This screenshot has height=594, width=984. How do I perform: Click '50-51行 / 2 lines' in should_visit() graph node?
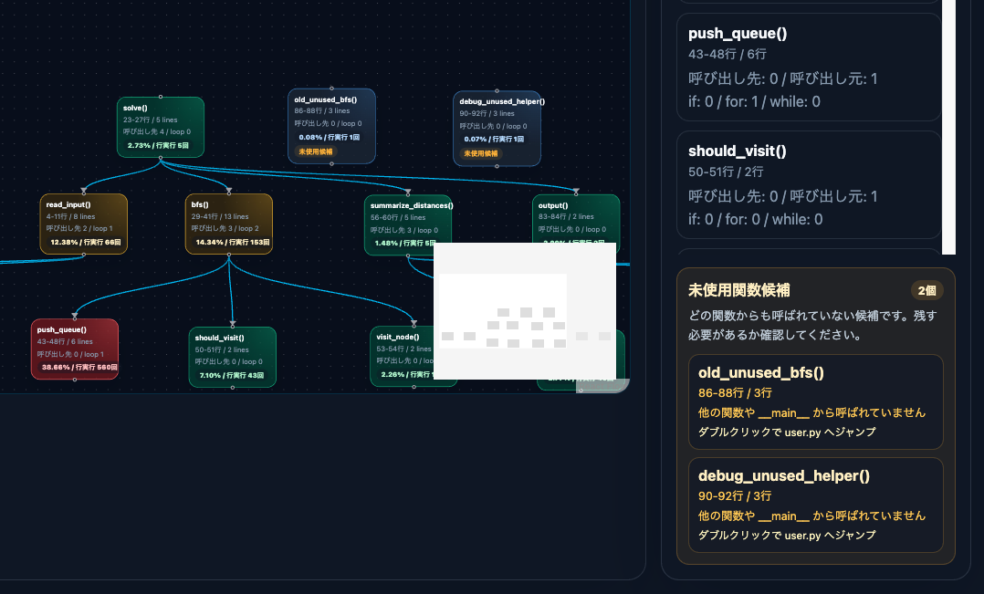(x=222, y=350)
